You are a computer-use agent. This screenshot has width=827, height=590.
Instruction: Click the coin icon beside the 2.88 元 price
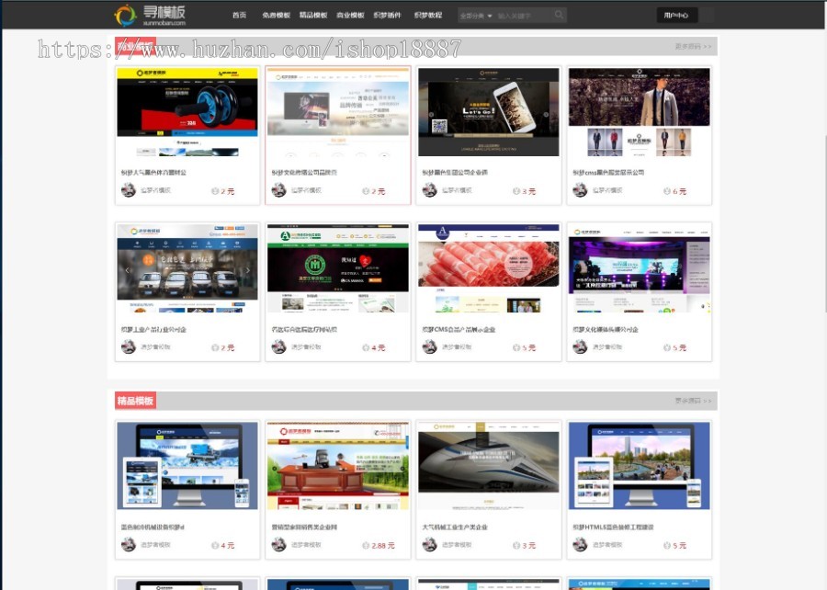tap(366, 545)
